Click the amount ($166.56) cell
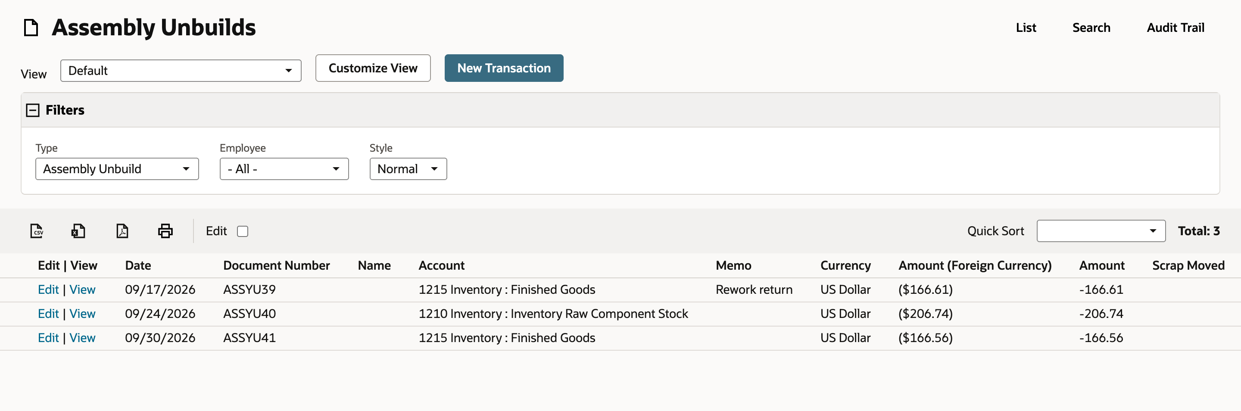The height and width of the screenshot is (411, 1241). (926, 338)
